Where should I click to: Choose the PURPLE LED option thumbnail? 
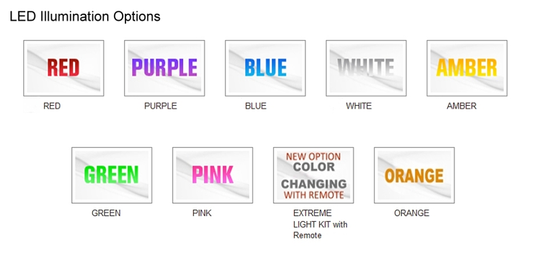pyautogui.click(x=164, y=68)
